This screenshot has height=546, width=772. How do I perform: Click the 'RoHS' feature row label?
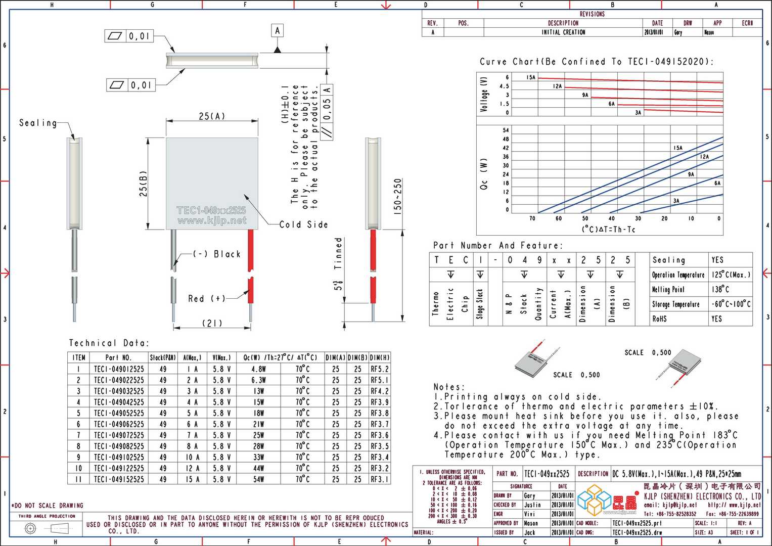[x=659, y=319]
